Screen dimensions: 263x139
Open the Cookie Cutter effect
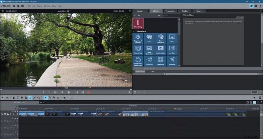point(161,50)
